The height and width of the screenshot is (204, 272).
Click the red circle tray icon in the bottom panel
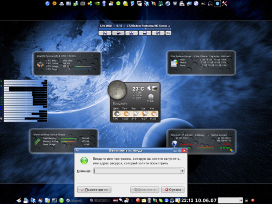[138, 200]
